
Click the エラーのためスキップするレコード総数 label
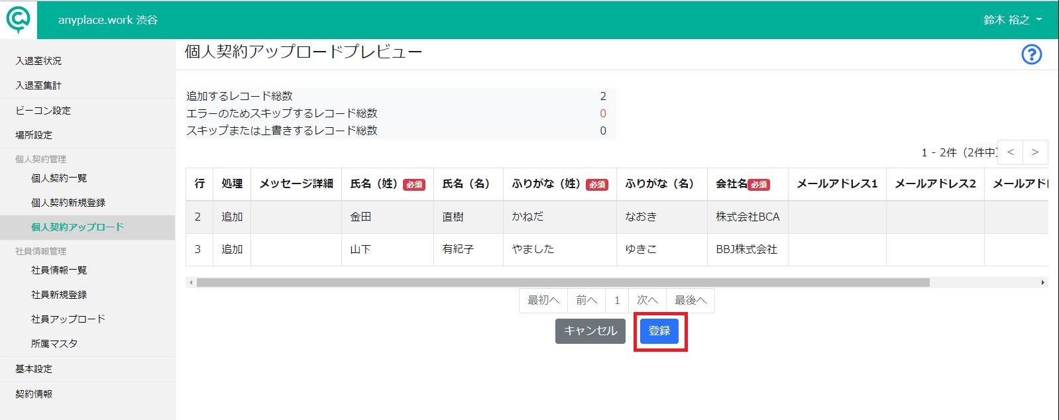[x=282, y=114]
